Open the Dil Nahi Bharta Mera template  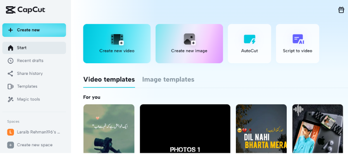click(x=261, y=129)
